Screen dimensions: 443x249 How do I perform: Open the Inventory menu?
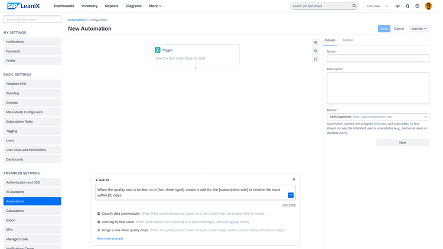click(x=90, y=6)
